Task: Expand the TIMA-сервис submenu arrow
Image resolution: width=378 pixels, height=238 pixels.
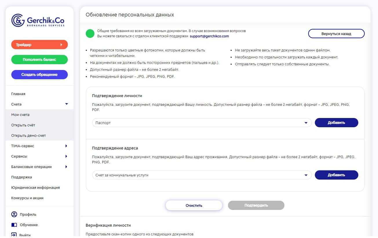Action: (x=66, y=146)
